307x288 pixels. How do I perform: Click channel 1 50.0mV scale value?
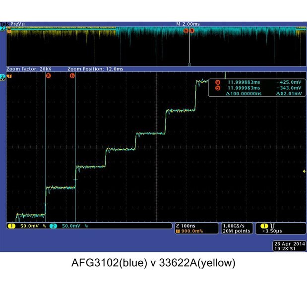pyautogui.click(x=29, y=226)
